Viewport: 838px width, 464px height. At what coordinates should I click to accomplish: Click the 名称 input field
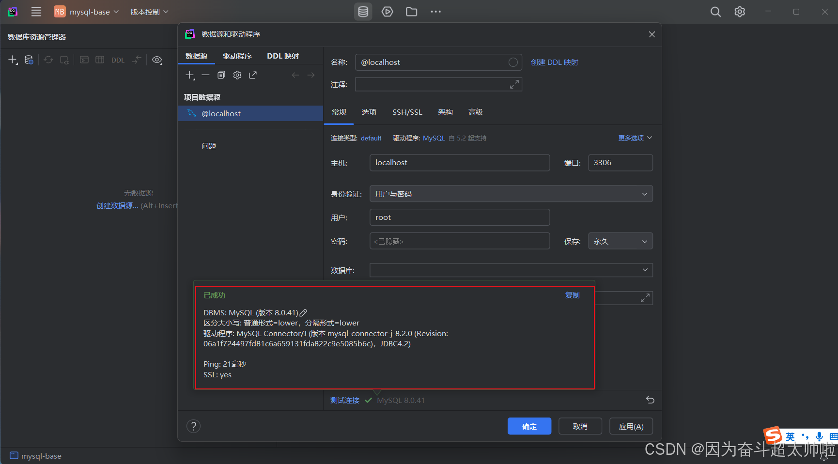(438, 62)
